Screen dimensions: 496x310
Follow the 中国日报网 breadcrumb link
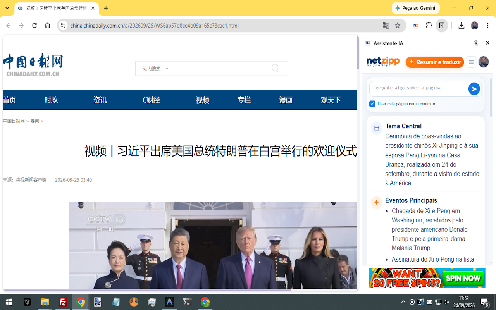tap(14, 121)
